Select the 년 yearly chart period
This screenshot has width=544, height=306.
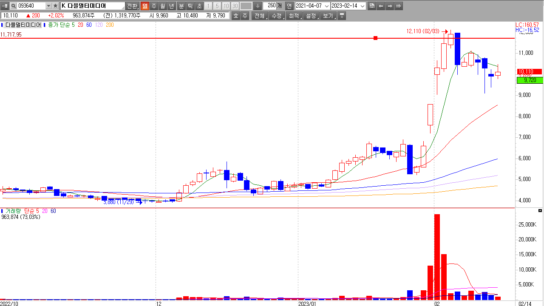coord(172,6)
